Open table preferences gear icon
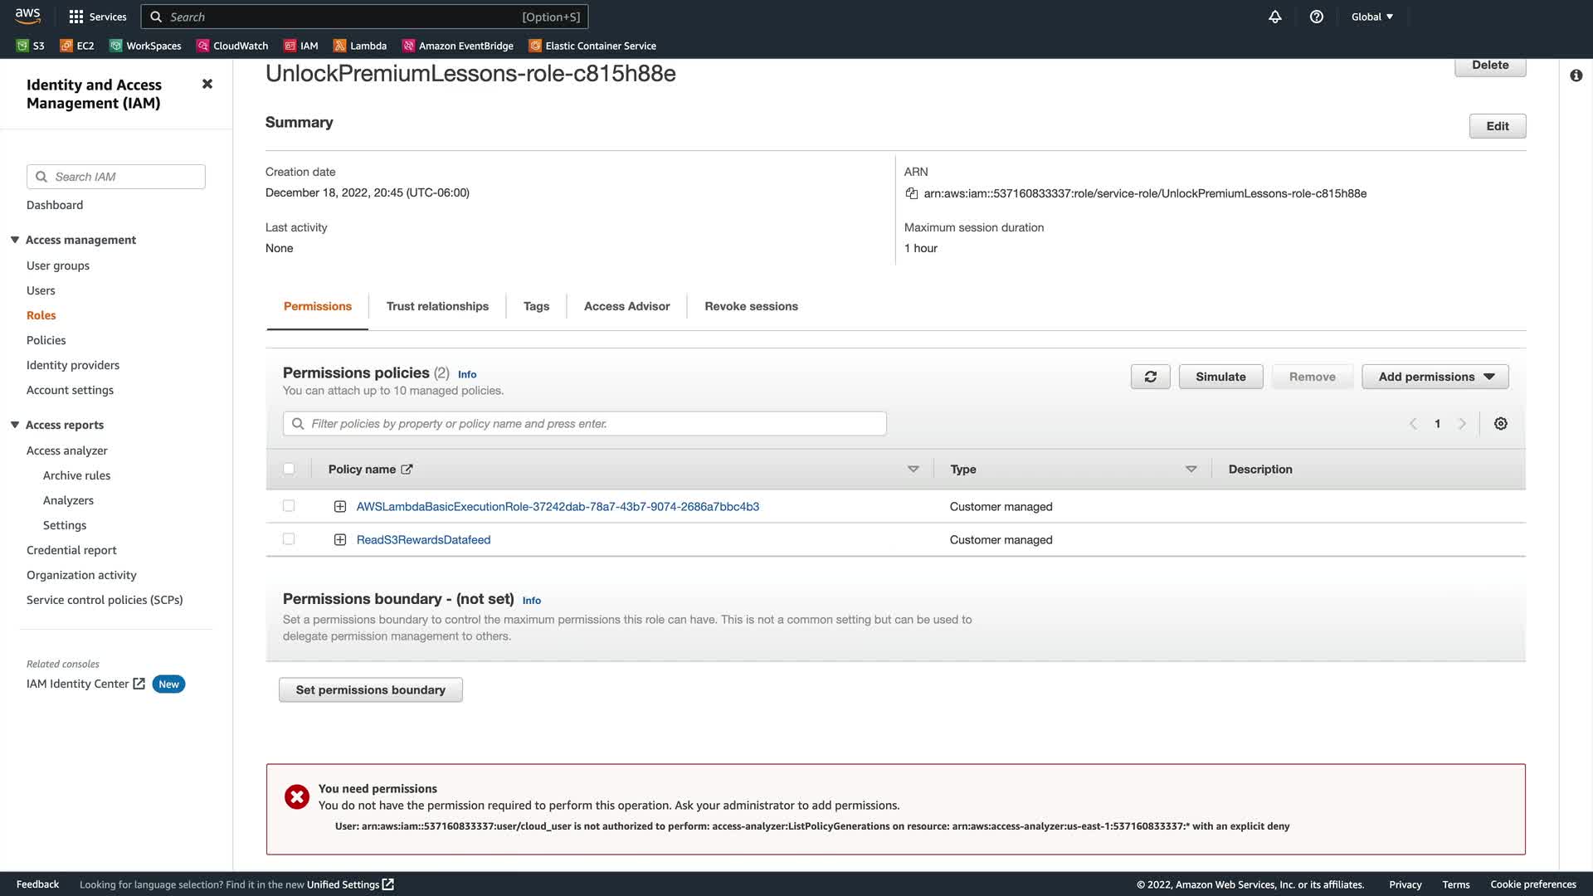Image resolution: width=1593 pixels, height=896 pixels. coord(1500,424)
